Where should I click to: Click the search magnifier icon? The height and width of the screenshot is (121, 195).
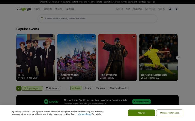42,19
